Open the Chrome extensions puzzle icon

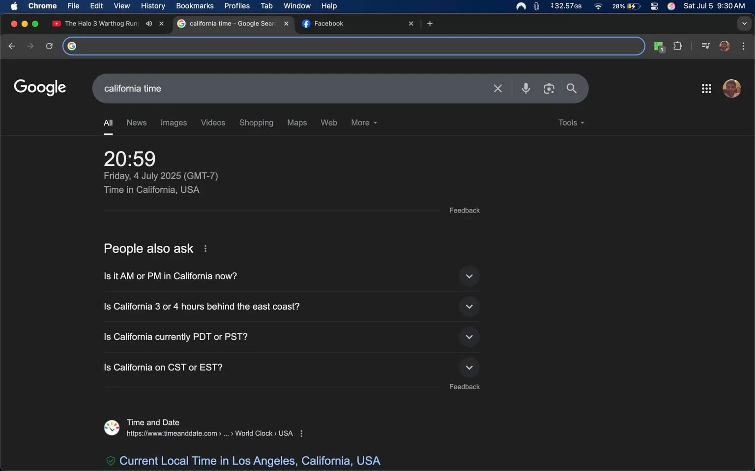[x=677, y=46]
